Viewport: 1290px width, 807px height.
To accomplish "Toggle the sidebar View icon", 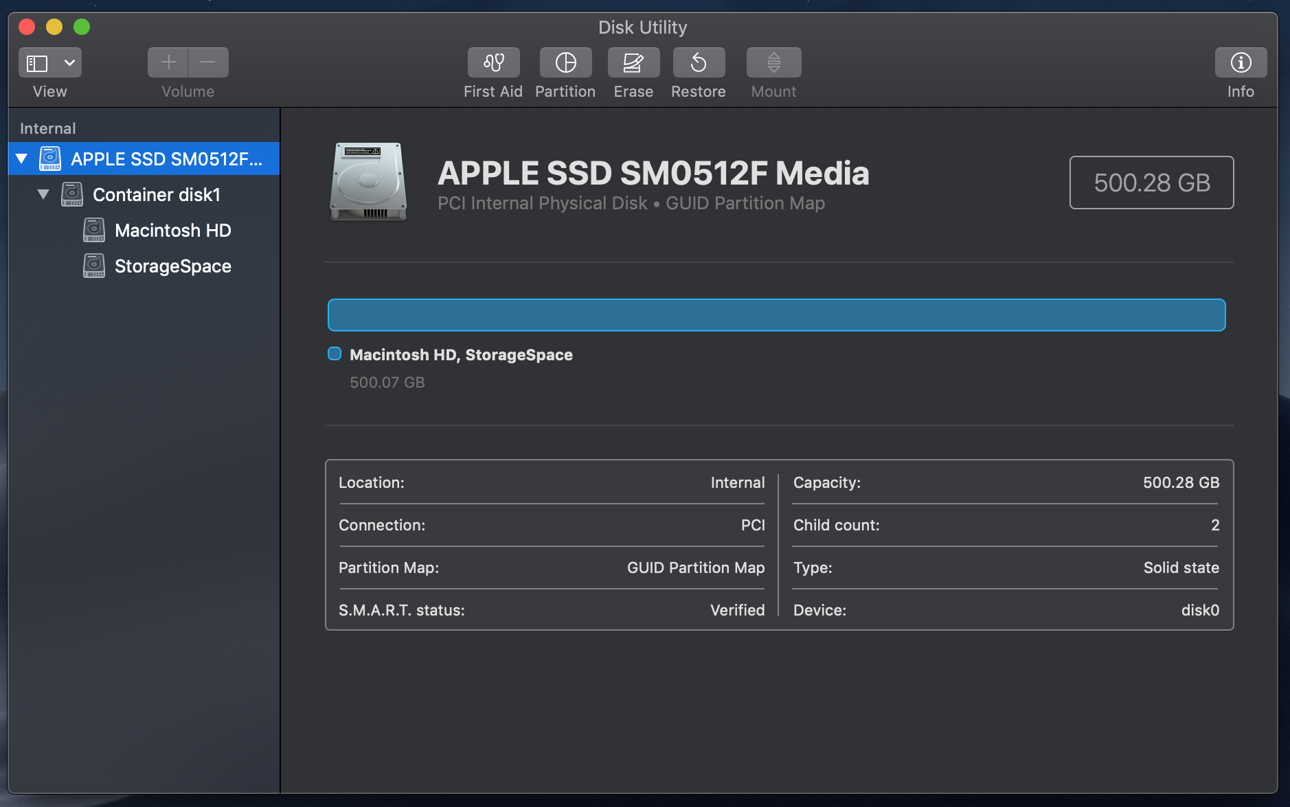I will coord(37,63).
